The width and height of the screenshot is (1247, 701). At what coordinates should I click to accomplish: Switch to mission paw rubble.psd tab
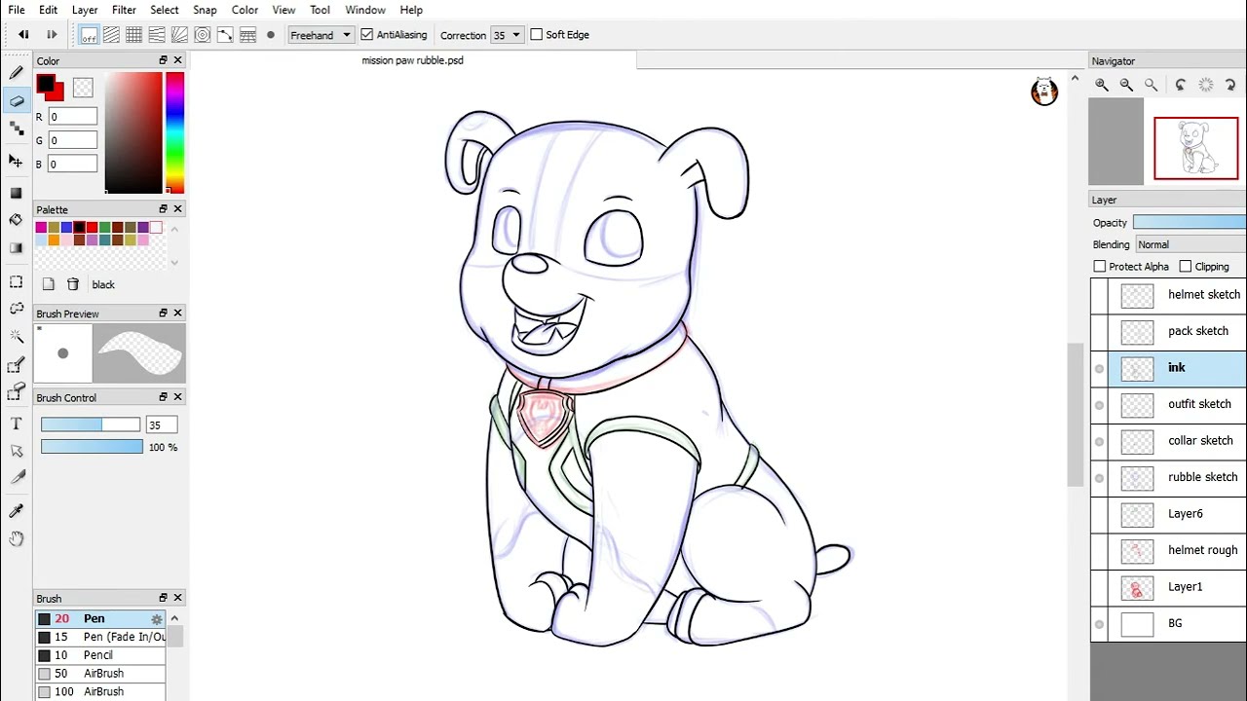412,60
